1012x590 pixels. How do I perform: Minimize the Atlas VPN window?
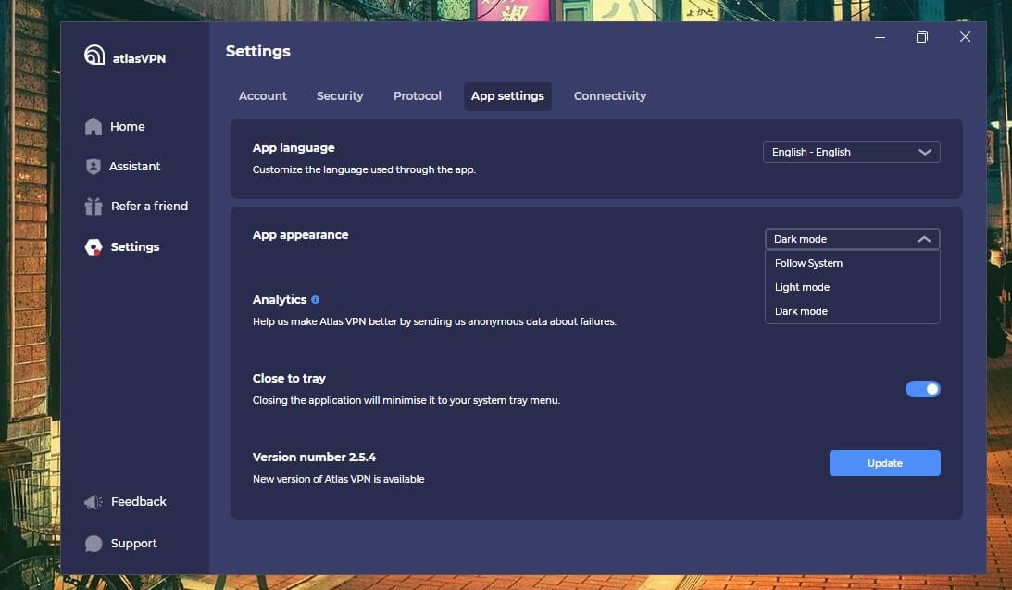pyautogui.click(x=880, y=37)
